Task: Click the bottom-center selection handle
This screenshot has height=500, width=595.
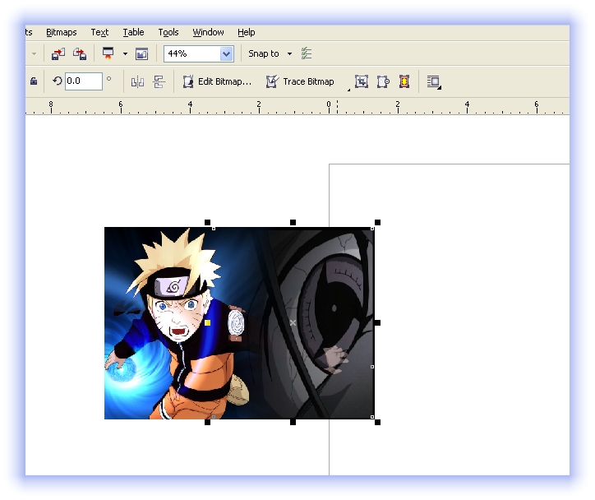Action: 293,422
